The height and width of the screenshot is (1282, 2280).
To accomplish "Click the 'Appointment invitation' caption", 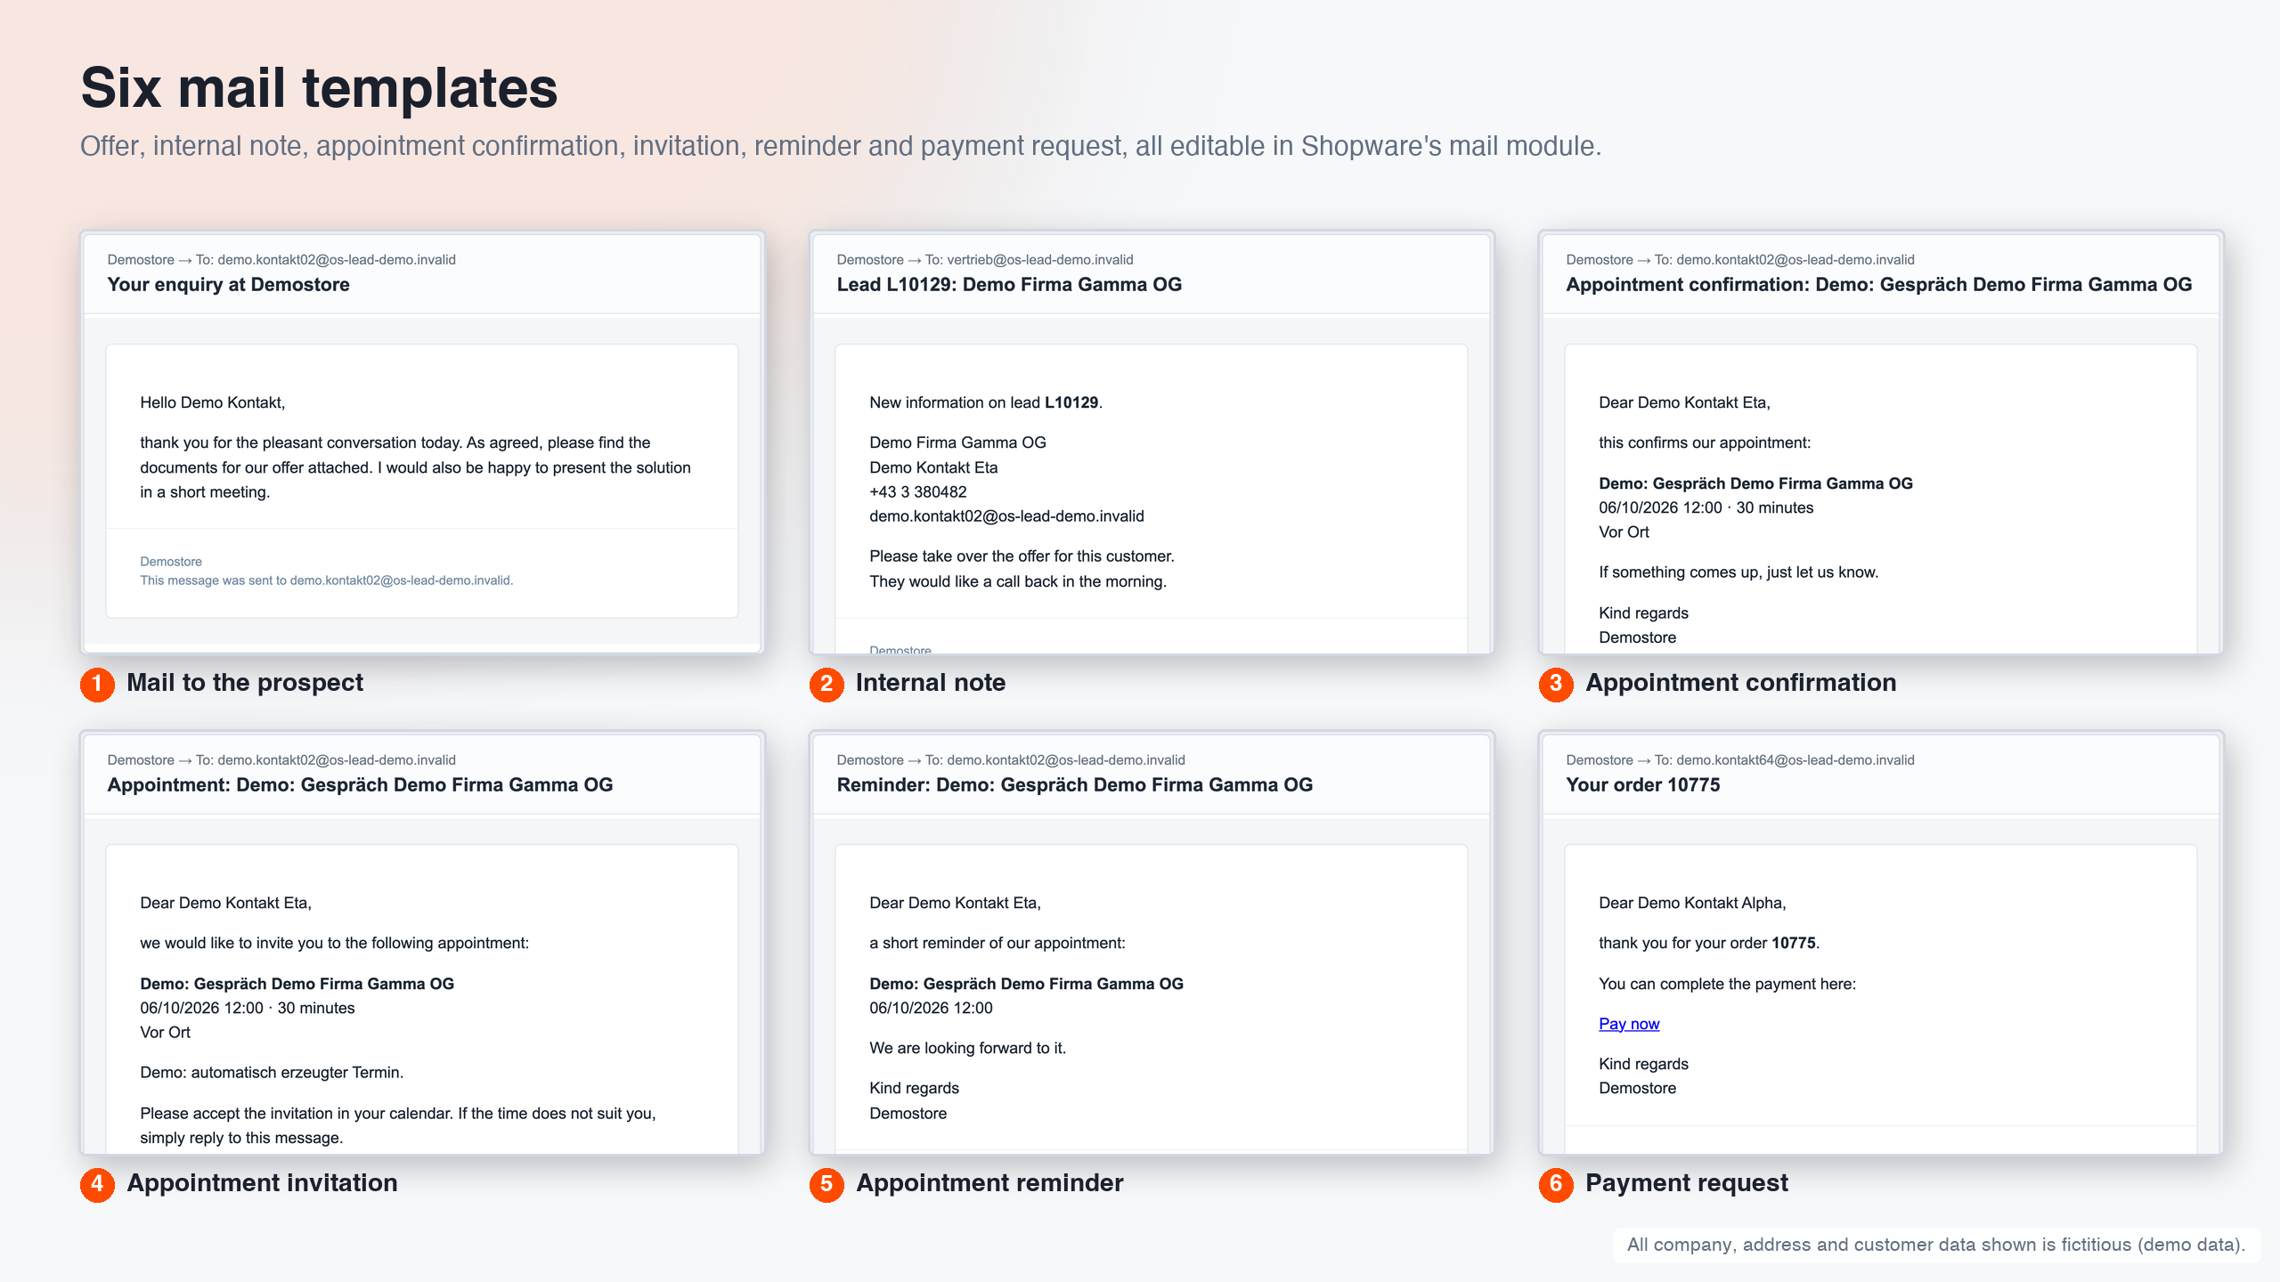I will [x=262, y=1183].
